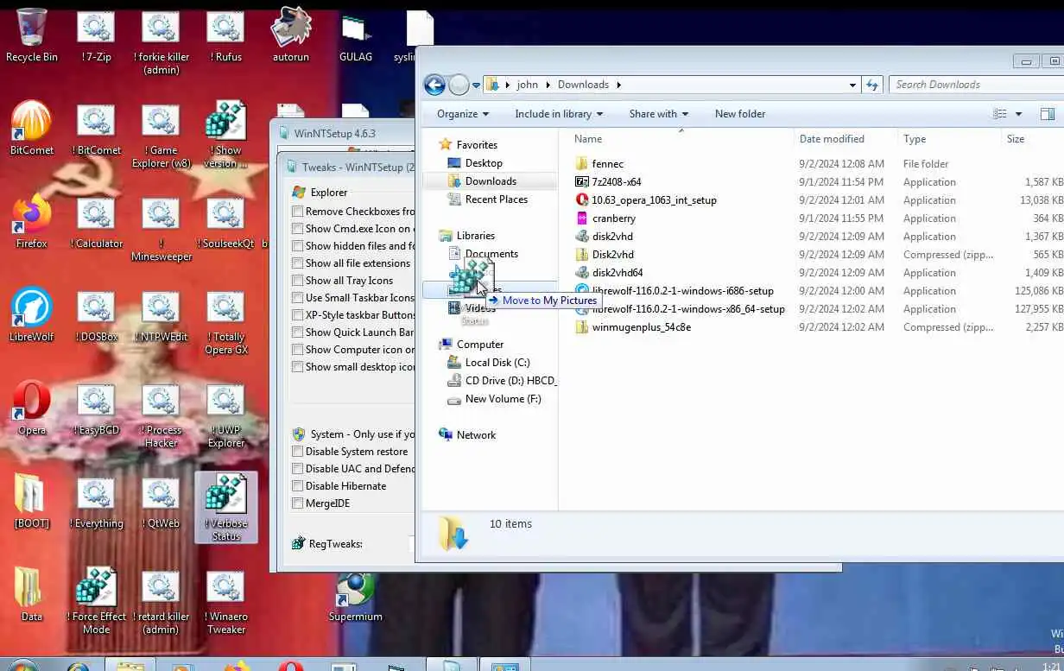Open the Organize dropdown menu

463,114
